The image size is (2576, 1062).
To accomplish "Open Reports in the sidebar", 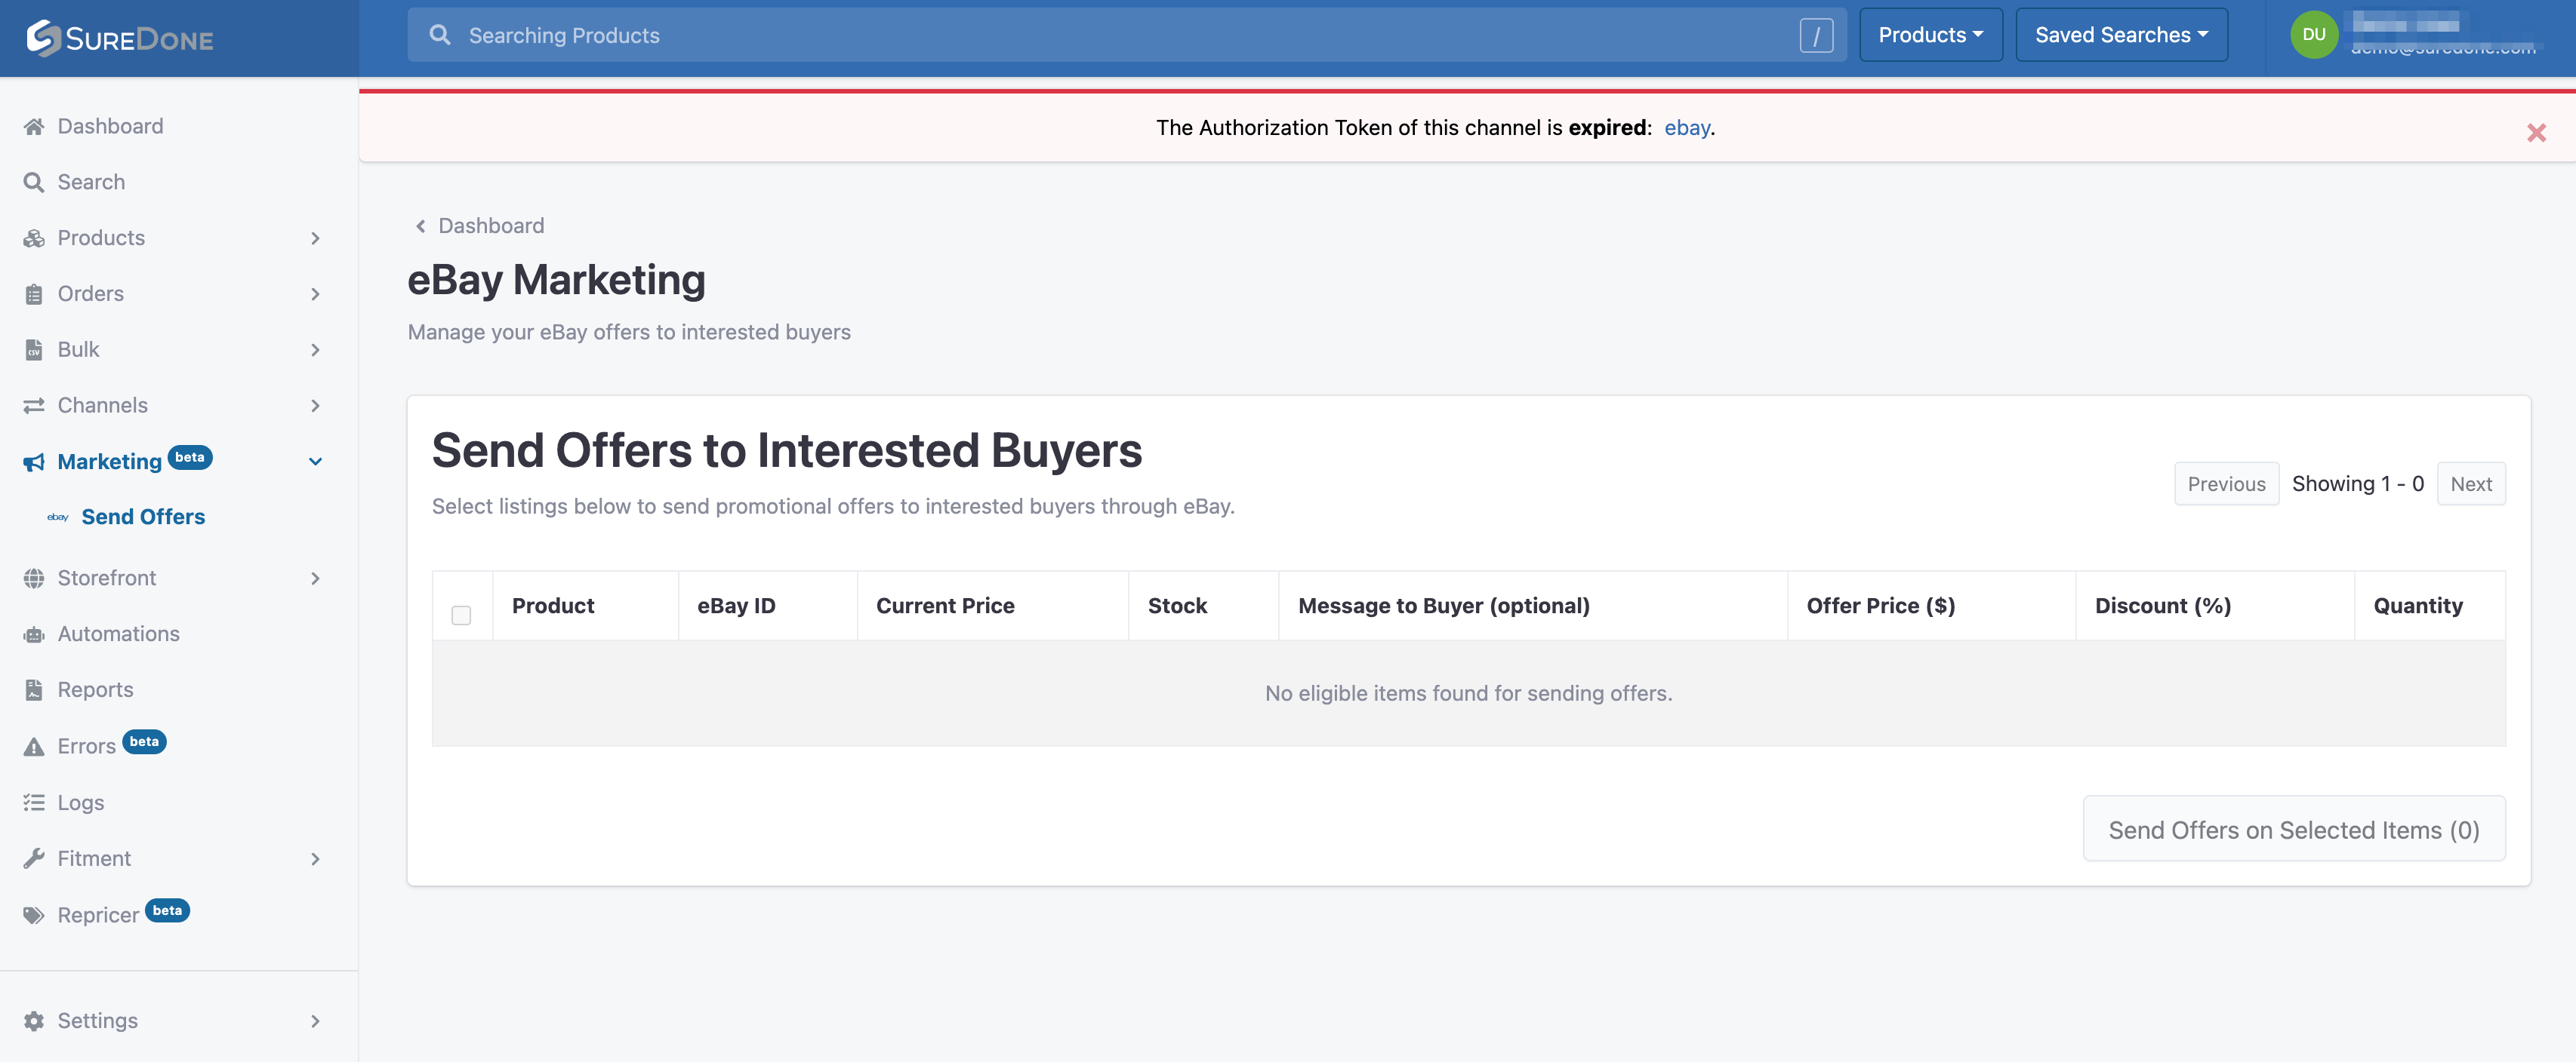I will pos(95,690).
